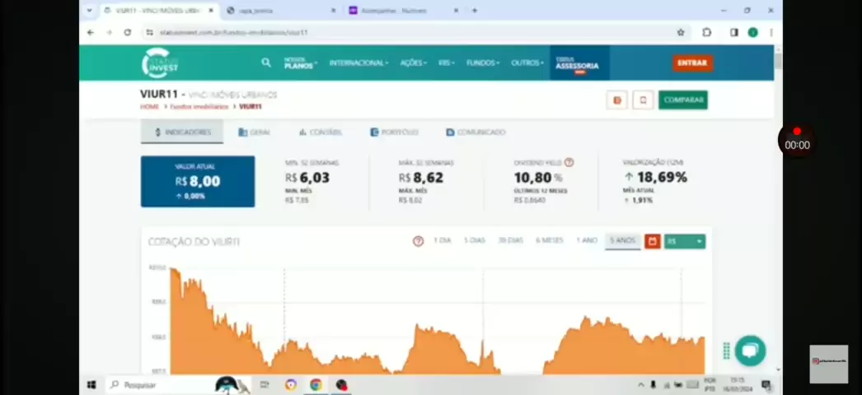The height and width of the screenshot is (395, 862).
Task: Click the help icon beside chart periods
Action: click(418, 241)
